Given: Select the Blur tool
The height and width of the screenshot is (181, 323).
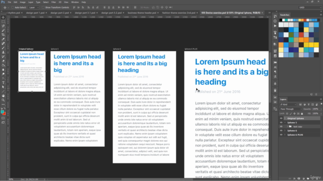Looking at the screenshot, I should (x=3, y=69).
